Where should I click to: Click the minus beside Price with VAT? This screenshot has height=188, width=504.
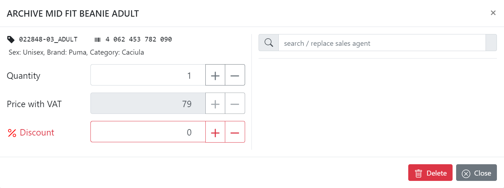(x=235, y=103)
